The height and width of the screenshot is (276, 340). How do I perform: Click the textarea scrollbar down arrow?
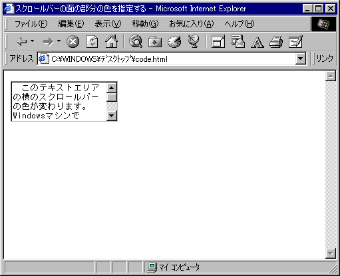click(x=112, y=116)
